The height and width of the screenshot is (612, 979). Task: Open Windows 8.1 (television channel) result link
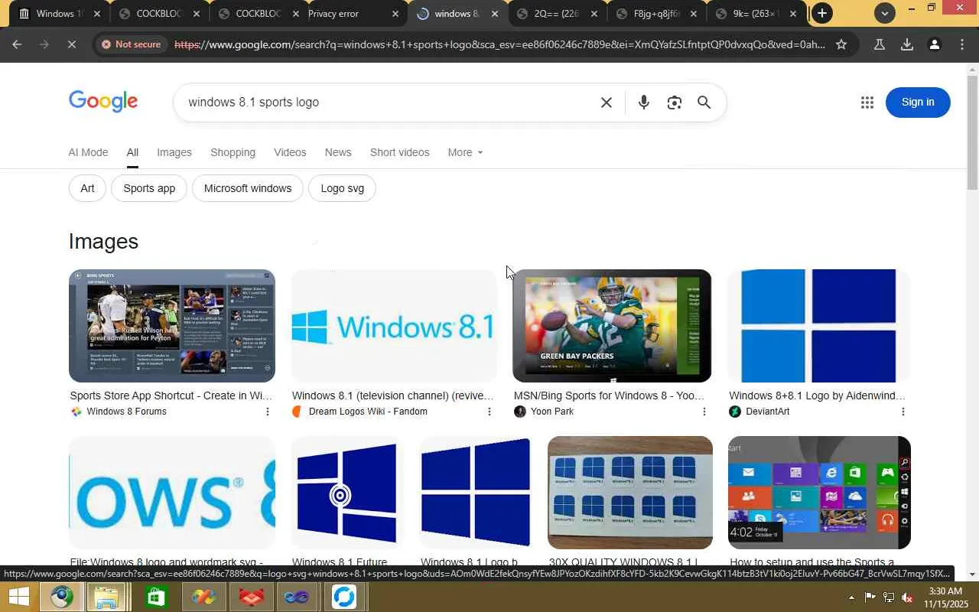pyautogui.click(x=393, y=396)
